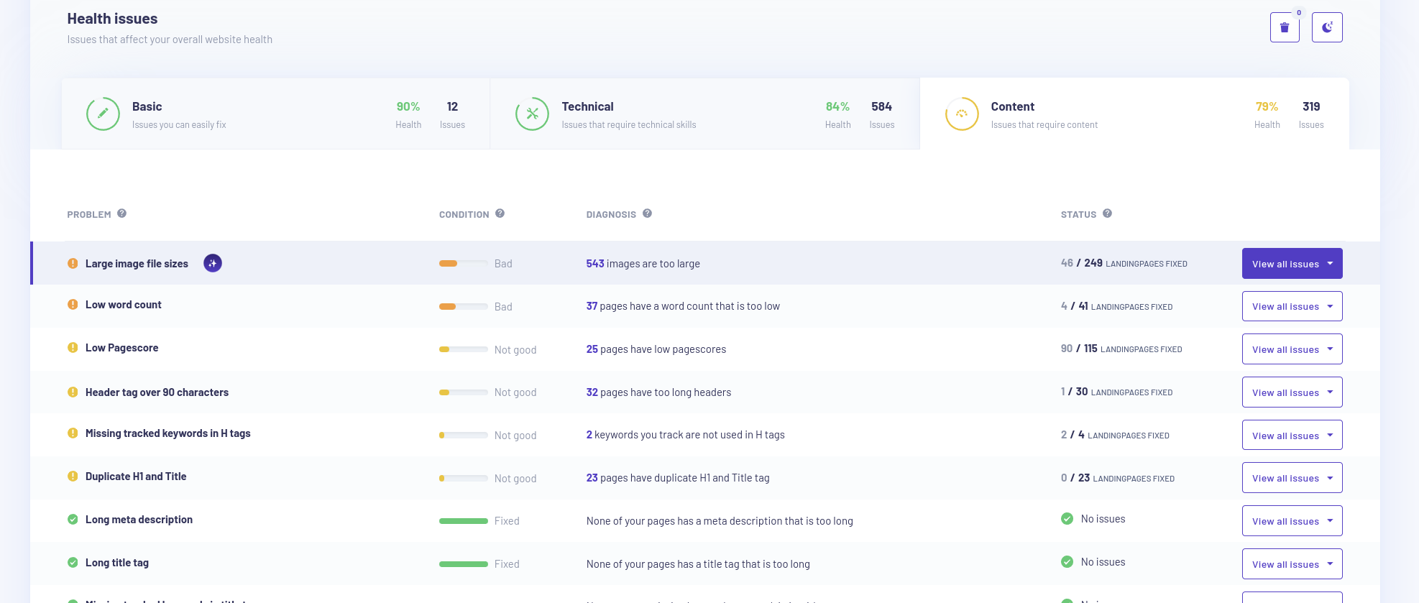Open View all issues for Missing tracked keywords

click(x=1292, y=436)
